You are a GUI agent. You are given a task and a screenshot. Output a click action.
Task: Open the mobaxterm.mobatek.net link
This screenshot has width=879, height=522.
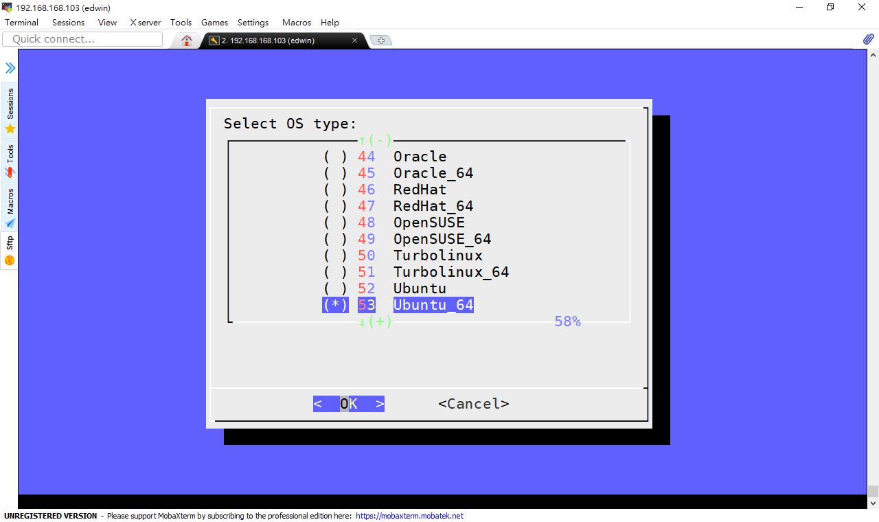409,516
